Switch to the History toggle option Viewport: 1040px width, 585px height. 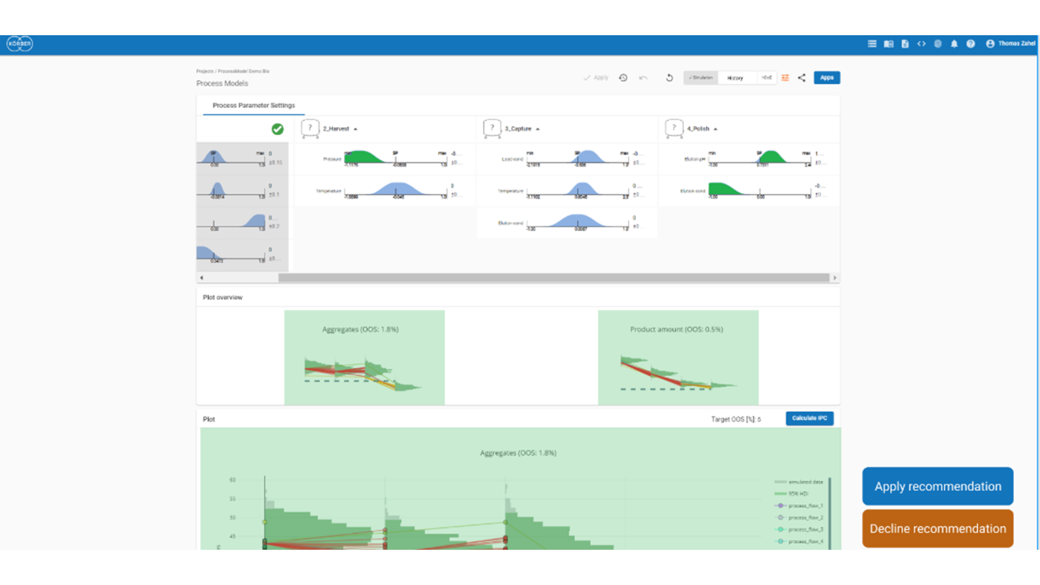pyautogui.click(x=735, y=78)
